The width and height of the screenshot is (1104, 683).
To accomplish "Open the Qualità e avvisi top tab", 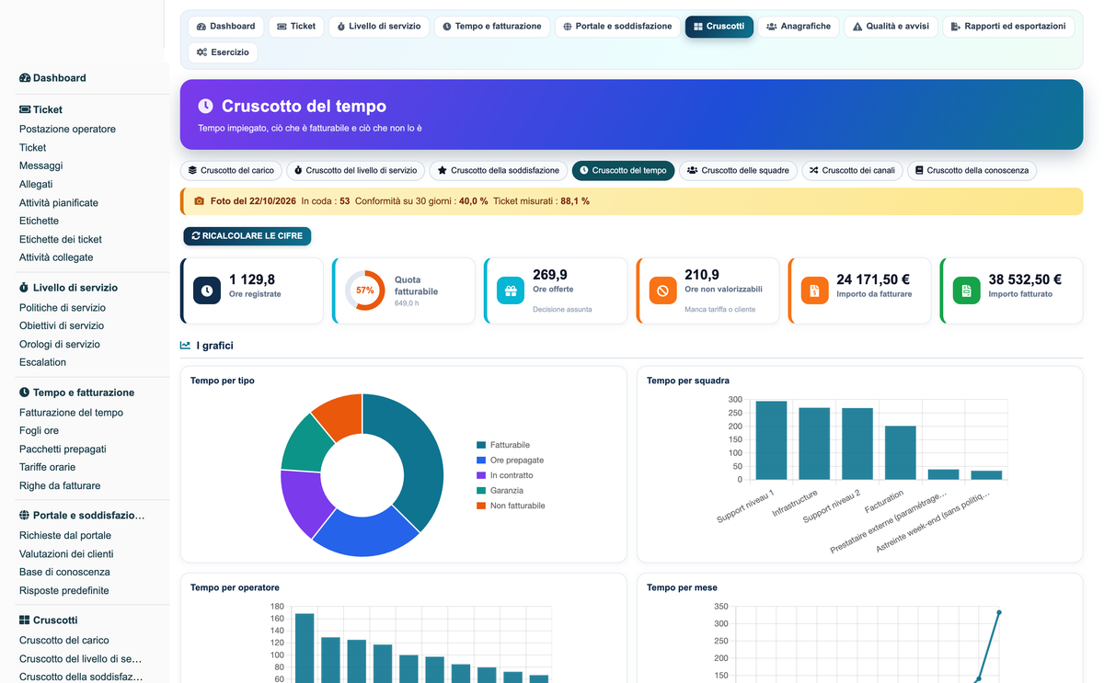I will point(891,27).
